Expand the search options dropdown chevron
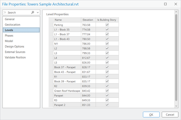The width and height of the screenshot is (181, 120). click(x=38, y=12)
